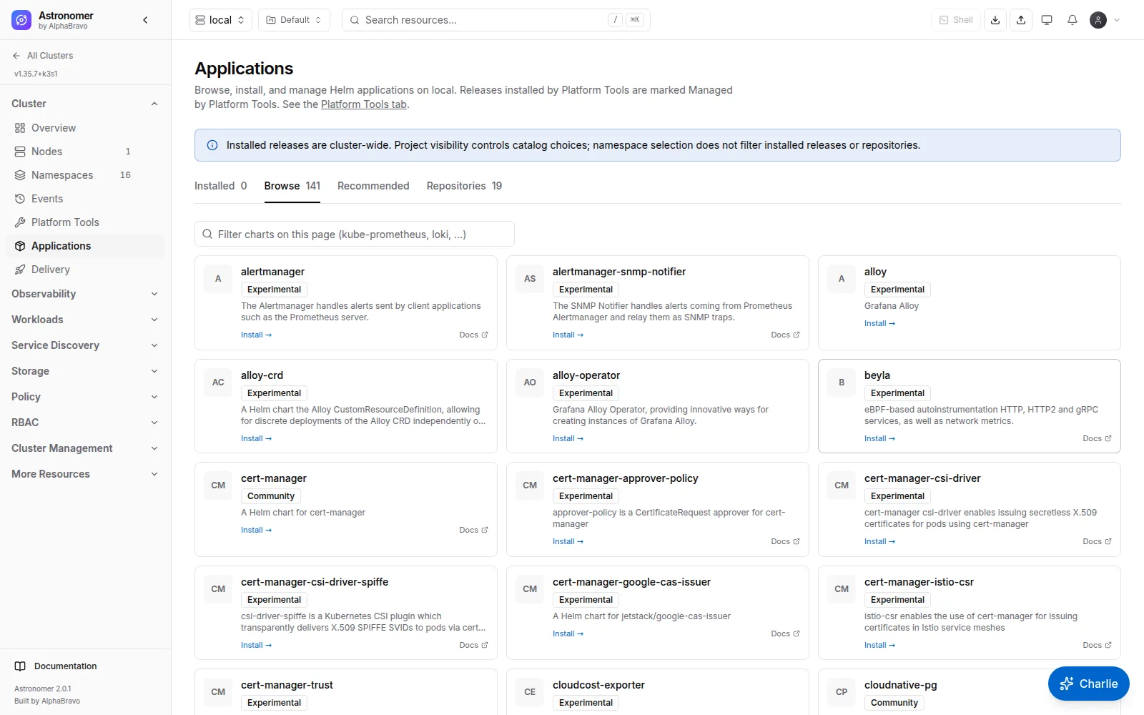Expand the Observability section
1144x715 pixels.
pos(85,294)
